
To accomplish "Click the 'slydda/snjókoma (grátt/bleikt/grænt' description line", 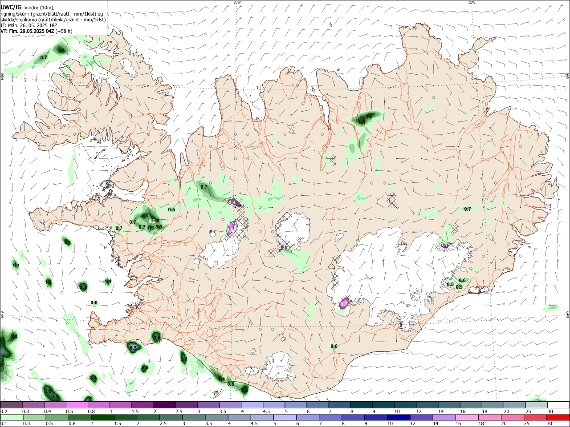I will pyautogui.click(x=53, y=20).
